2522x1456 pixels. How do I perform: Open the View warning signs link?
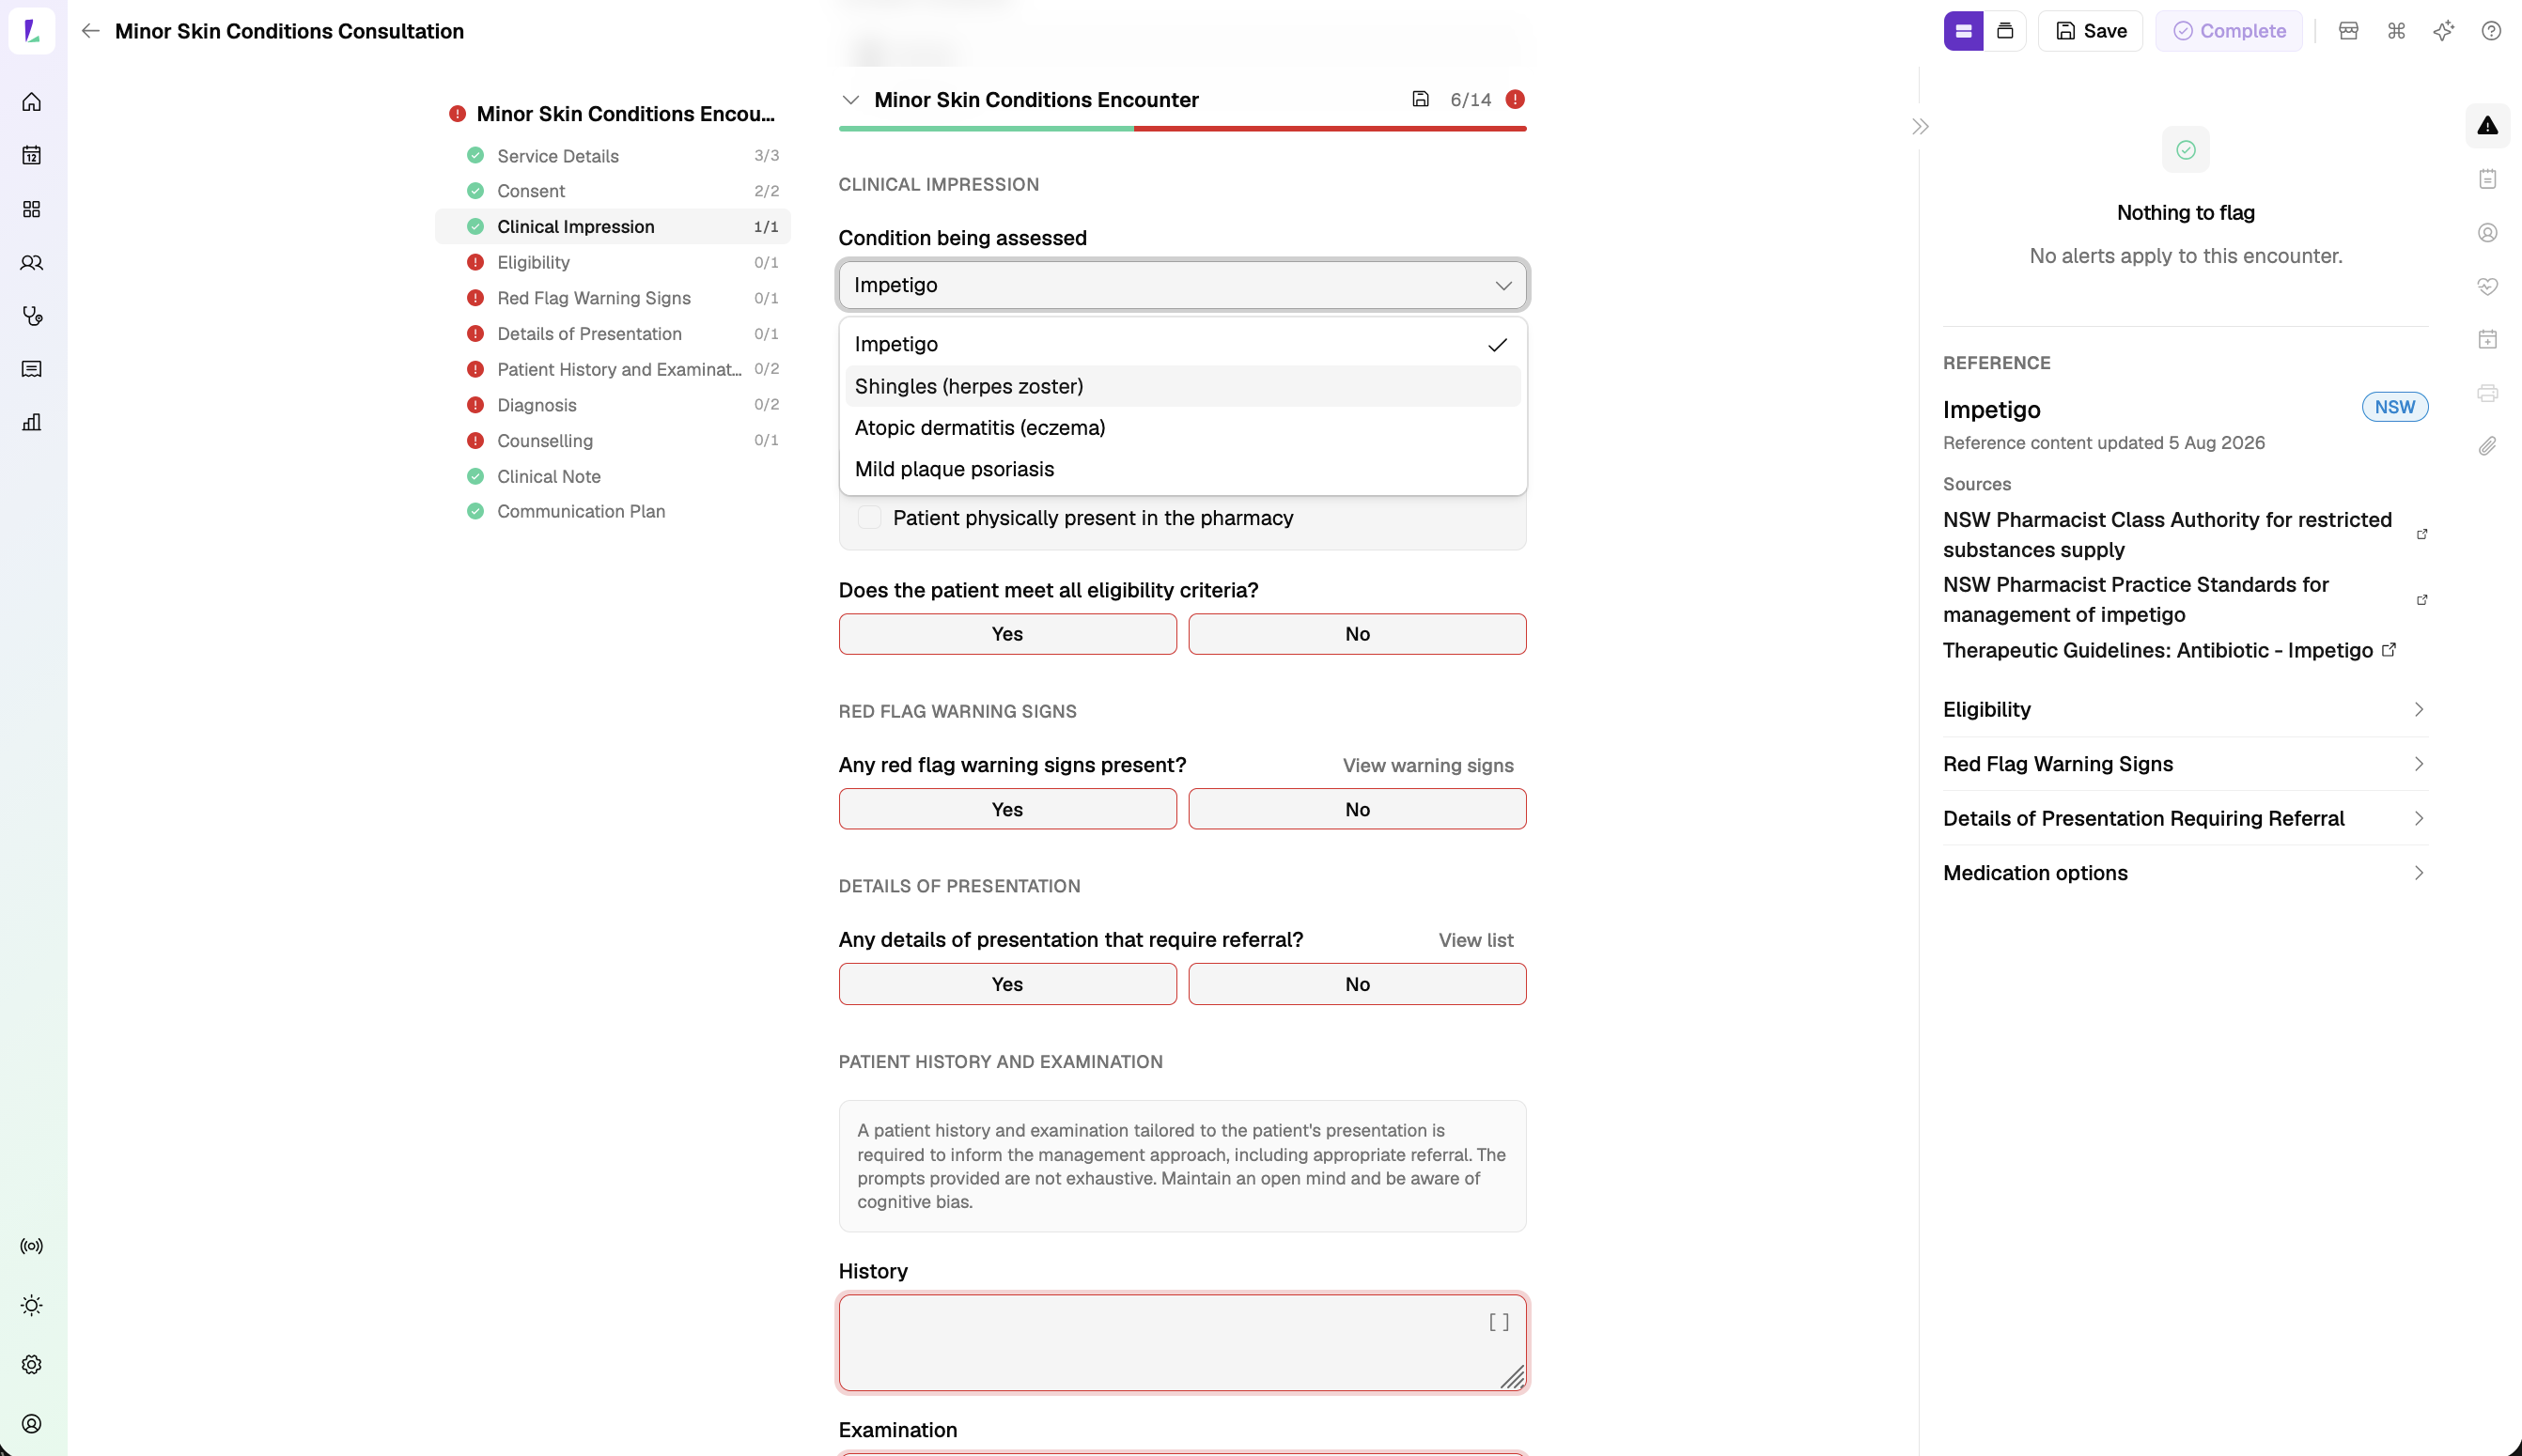point(1427,766)
